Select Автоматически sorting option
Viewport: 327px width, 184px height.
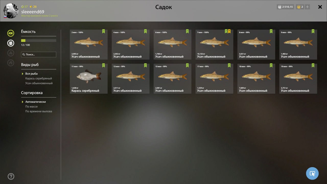(36, 102)
